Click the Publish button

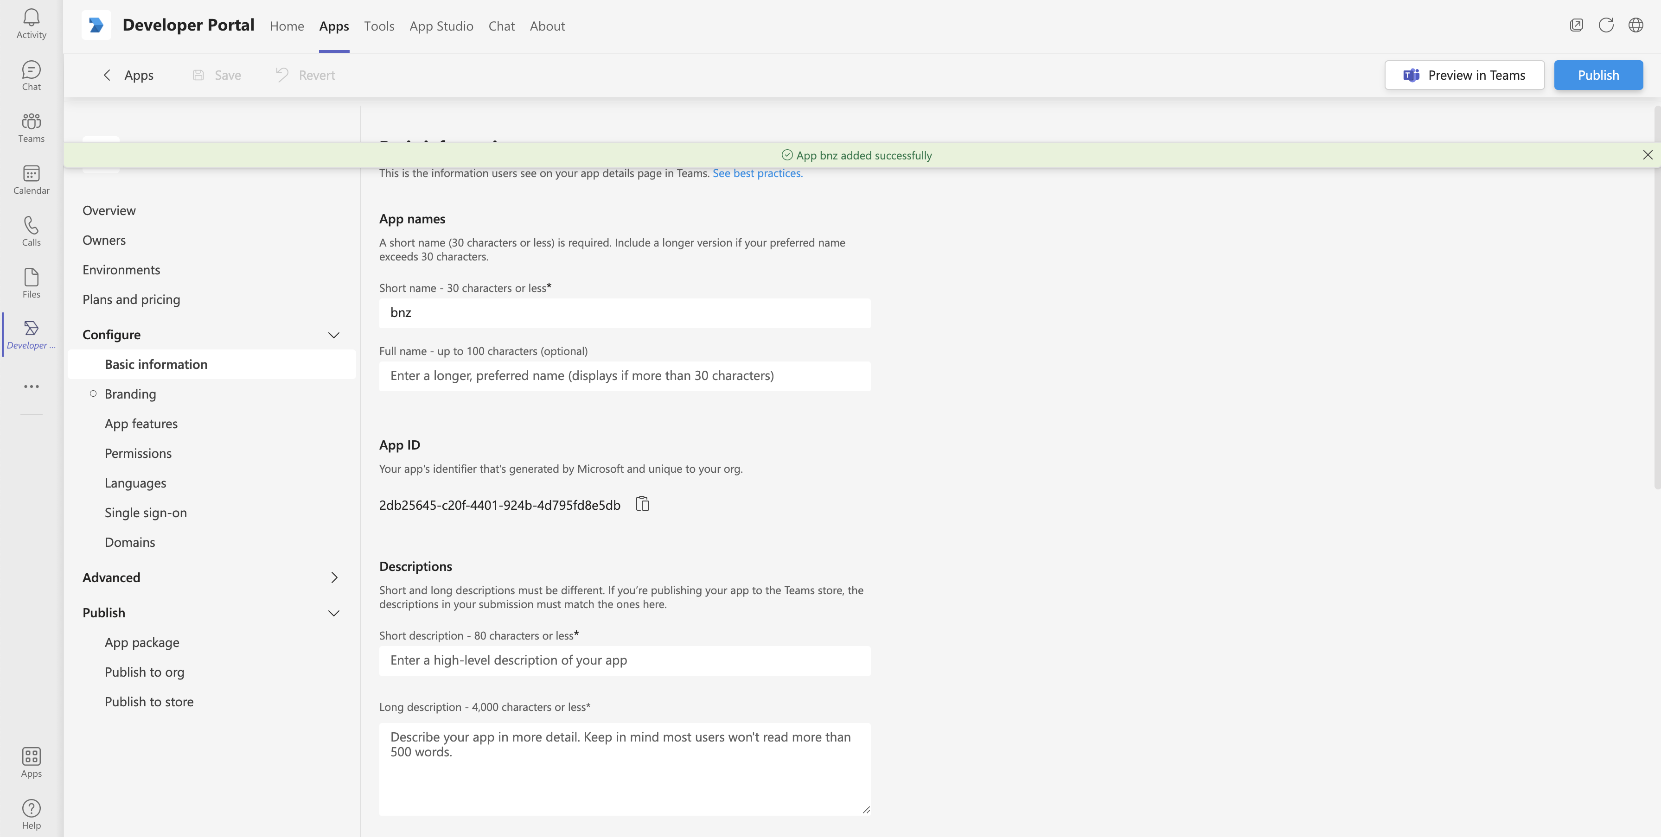point(1598,75)
